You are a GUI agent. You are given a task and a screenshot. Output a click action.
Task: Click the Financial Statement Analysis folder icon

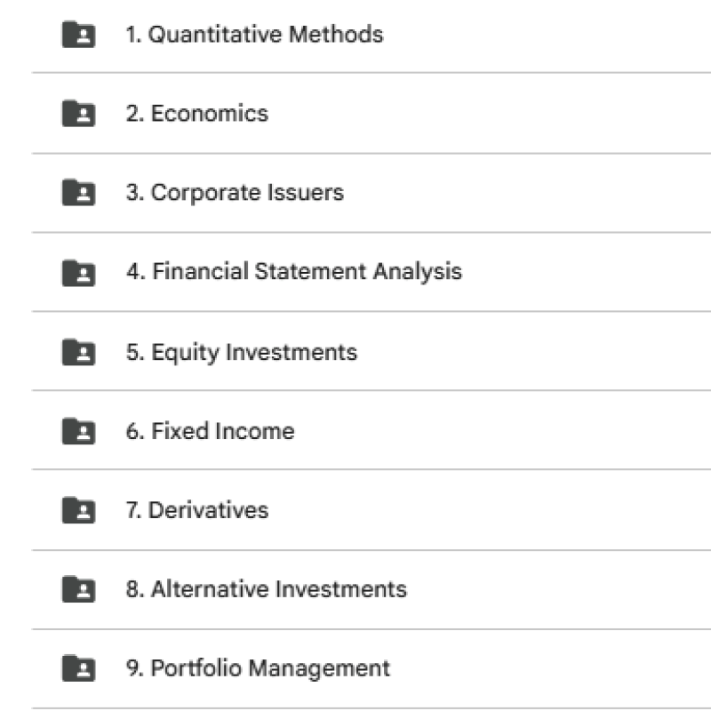click(78, 272)
